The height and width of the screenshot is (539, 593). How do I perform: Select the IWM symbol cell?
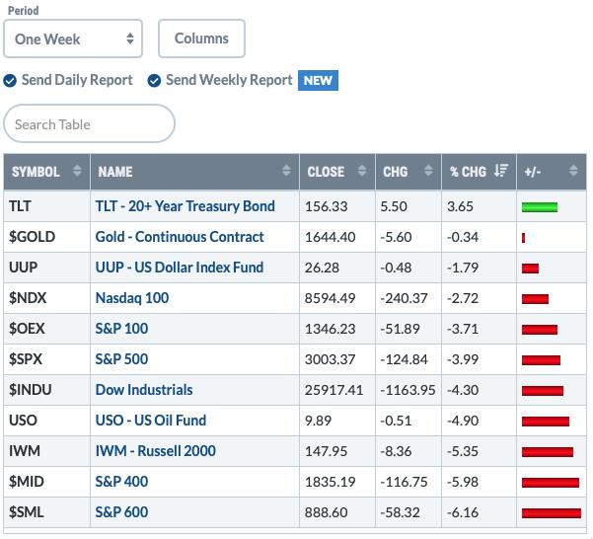point(47,451)
